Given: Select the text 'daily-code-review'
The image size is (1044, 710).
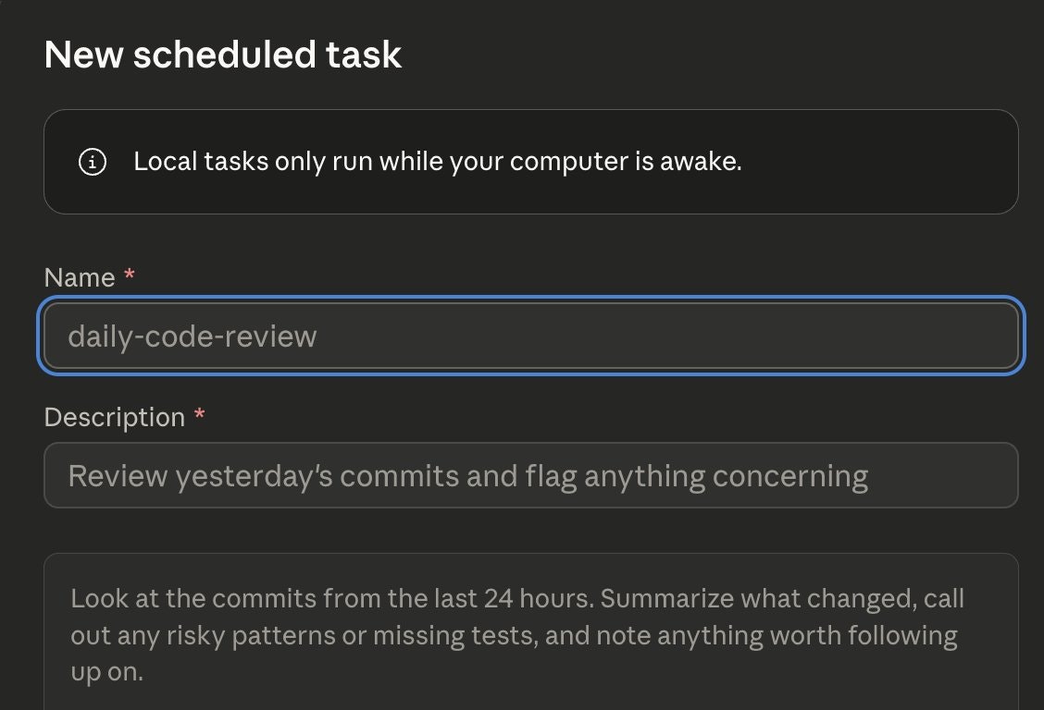Looking at the screenshot, I should pyautogui.click(x=193, y=336).
